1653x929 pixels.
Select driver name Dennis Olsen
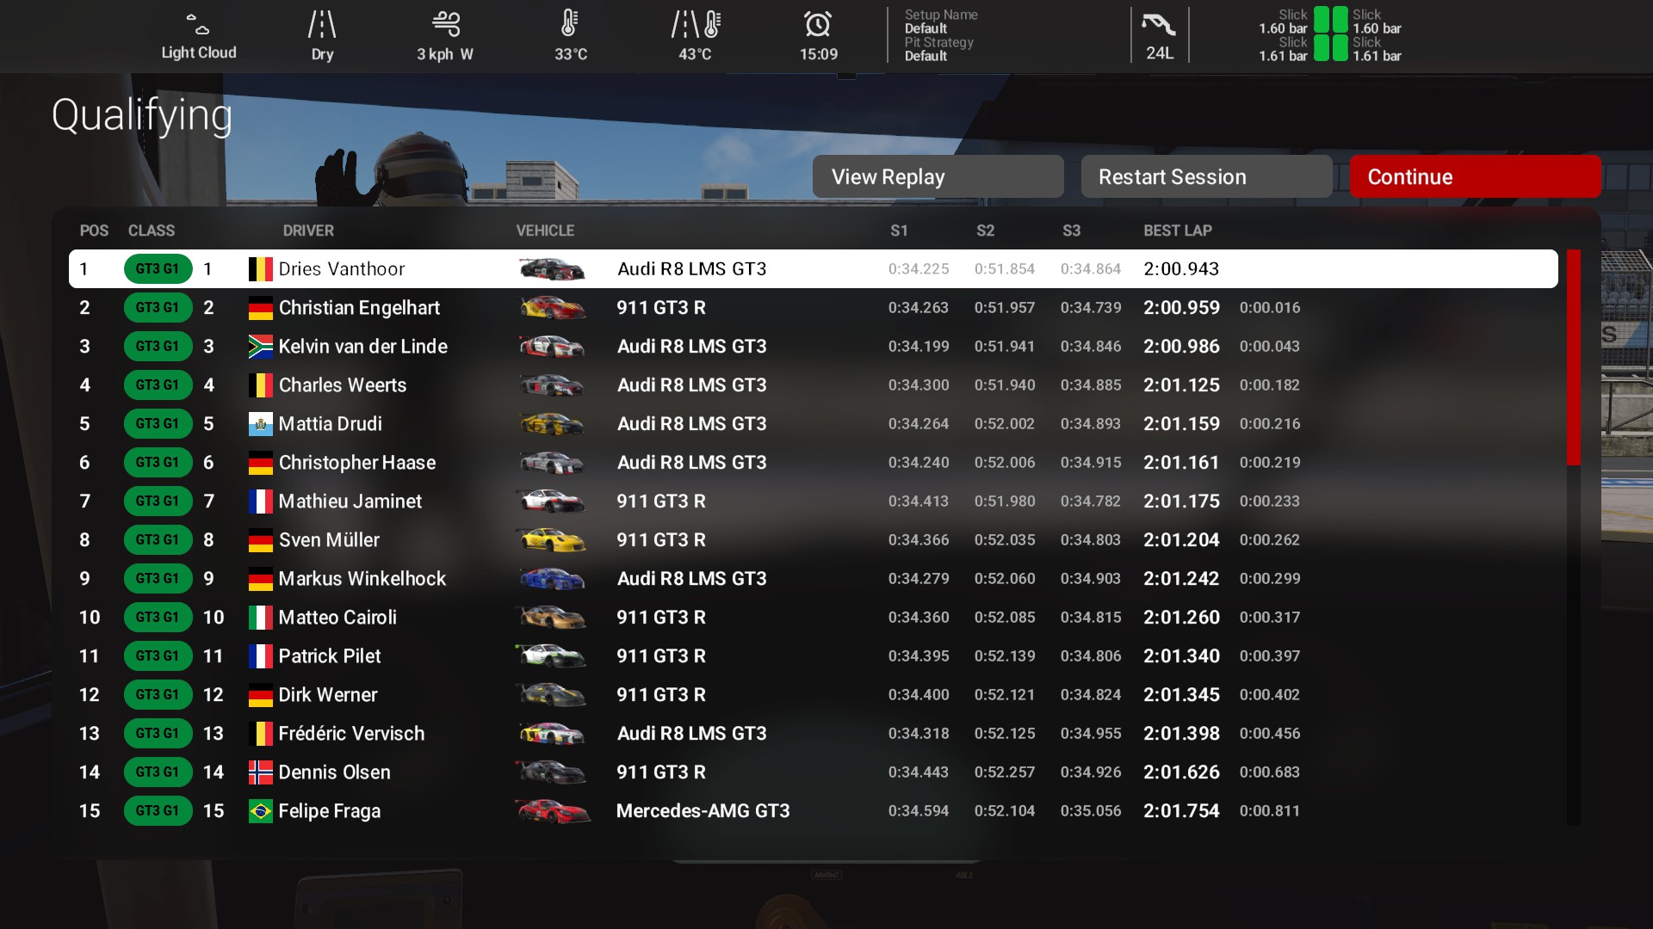point(334,772)
